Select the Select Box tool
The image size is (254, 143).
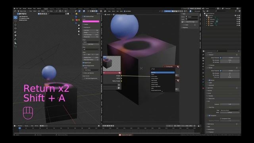click(x=15, y=17)
